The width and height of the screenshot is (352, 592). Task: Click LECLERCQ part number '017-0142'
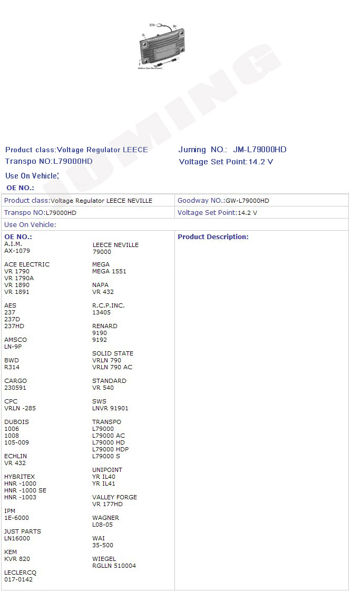[18, 579]
